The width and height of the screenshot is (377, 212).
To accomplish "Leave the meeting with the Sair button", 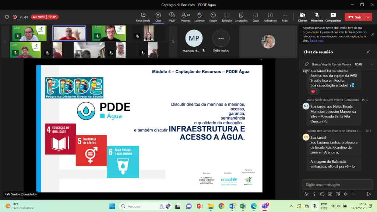I will pyautogui.click(x=355, y=17).
